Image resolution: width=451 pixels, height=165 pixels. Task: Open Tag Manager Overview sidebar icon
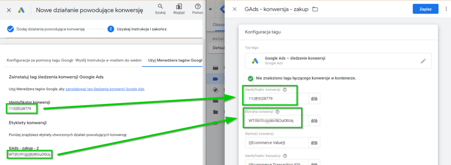coord(215,68)
